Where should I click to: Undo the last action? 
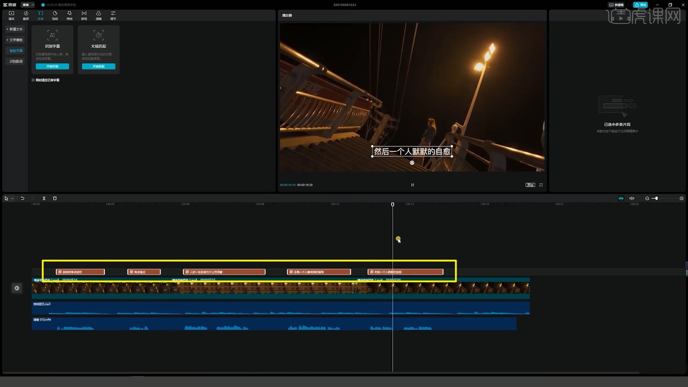[23, 198]
